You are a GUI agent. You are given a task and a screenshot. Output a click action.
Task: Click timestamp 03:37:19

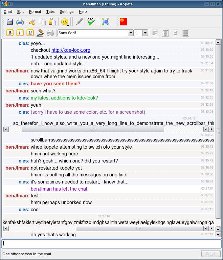(x=207, y=234)
